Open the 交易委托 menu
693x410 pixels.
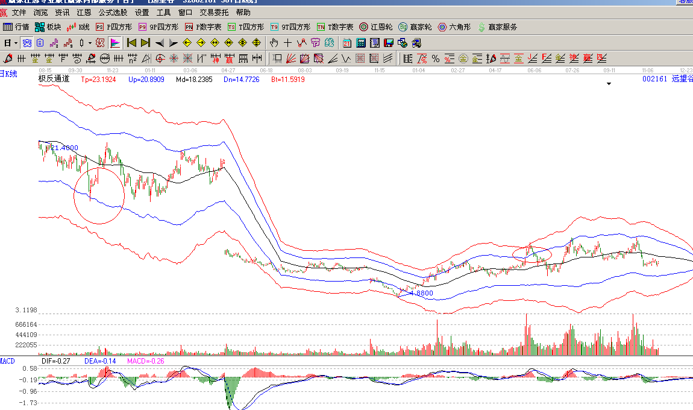(x=214, y=12)
